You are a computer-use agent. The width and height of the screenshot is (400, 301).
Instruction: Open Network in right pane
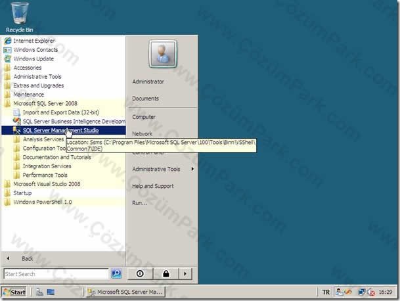142,134
